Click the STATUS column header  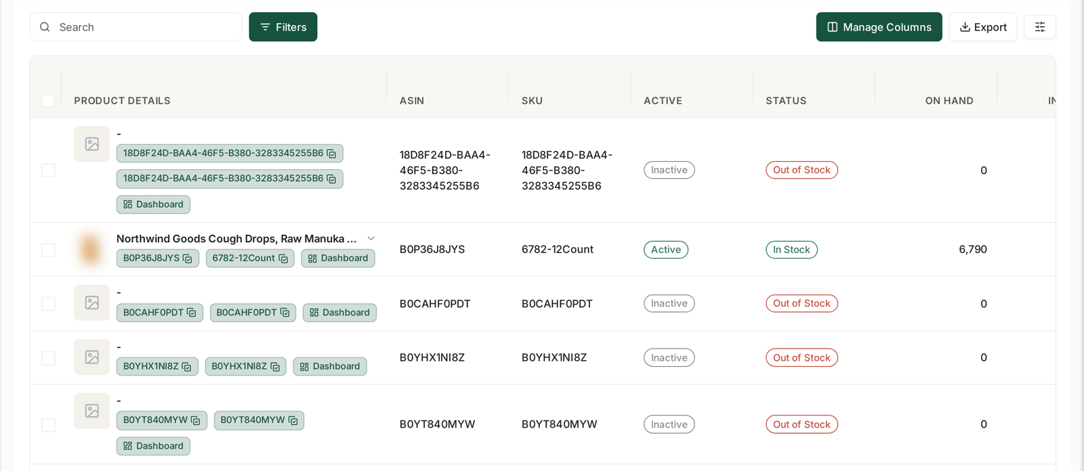click(x=786, y=101)
